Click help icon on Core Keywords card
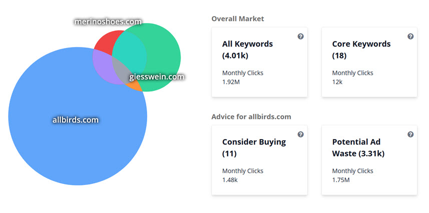 point(410,36)
